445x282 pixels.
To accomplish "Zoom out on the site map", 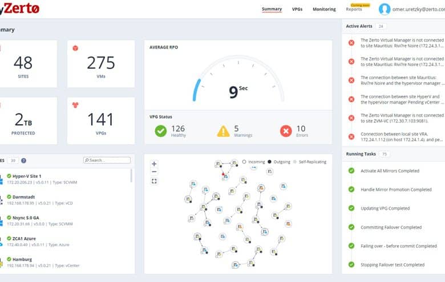I will (154, 171).
